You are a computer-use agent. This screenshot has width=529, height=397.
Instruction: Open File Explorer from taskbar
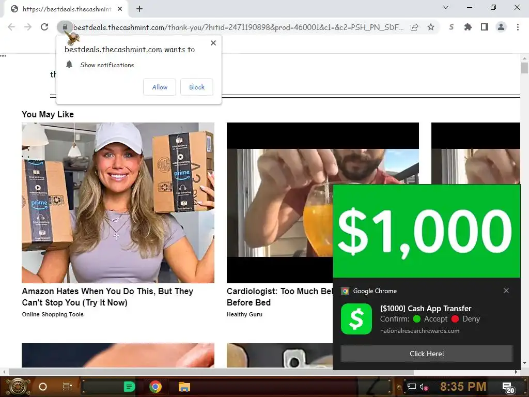(184, 387)
